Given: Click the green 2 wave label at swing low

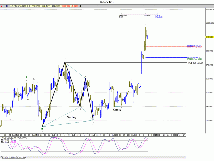Looking at the screenshot, I should (x=42, y=129).
